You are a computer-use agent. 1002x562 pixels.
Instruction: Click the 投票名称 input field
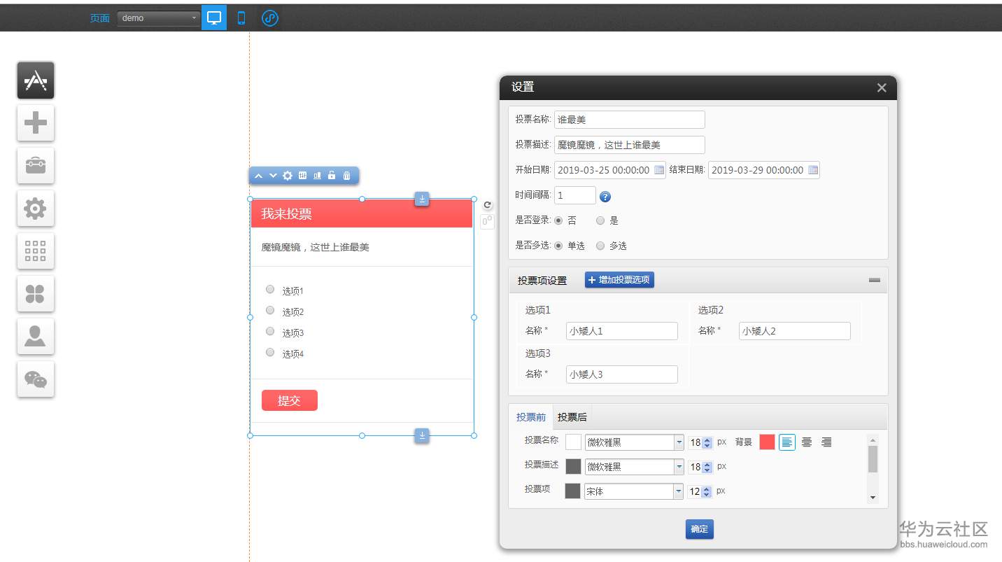630,120
